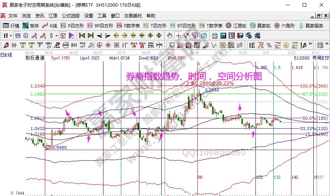Open the 行情 market quotes view
Screen dimensions: 330x196
pos(11,26)
